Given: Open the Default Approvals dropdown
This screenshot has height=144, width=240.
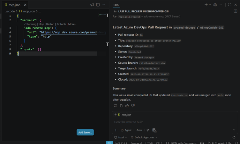Looking at the screenshot, I should point(144,137).
